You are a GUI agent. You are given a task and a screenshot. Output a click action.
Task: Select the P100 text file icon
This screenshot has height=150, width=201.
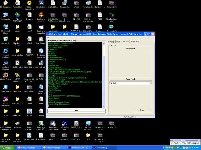100,16
